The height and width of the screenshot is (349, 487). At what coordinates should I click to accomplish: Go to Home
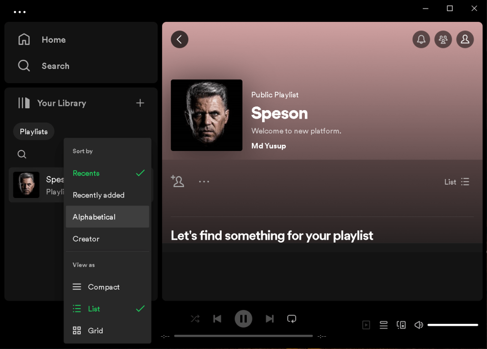(53, 39)
